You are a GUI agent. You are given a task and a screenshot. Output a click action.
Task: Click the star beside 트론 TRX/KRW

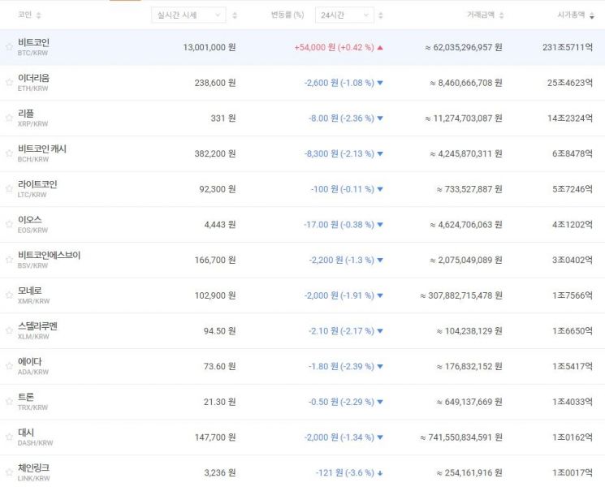[9, 402]
